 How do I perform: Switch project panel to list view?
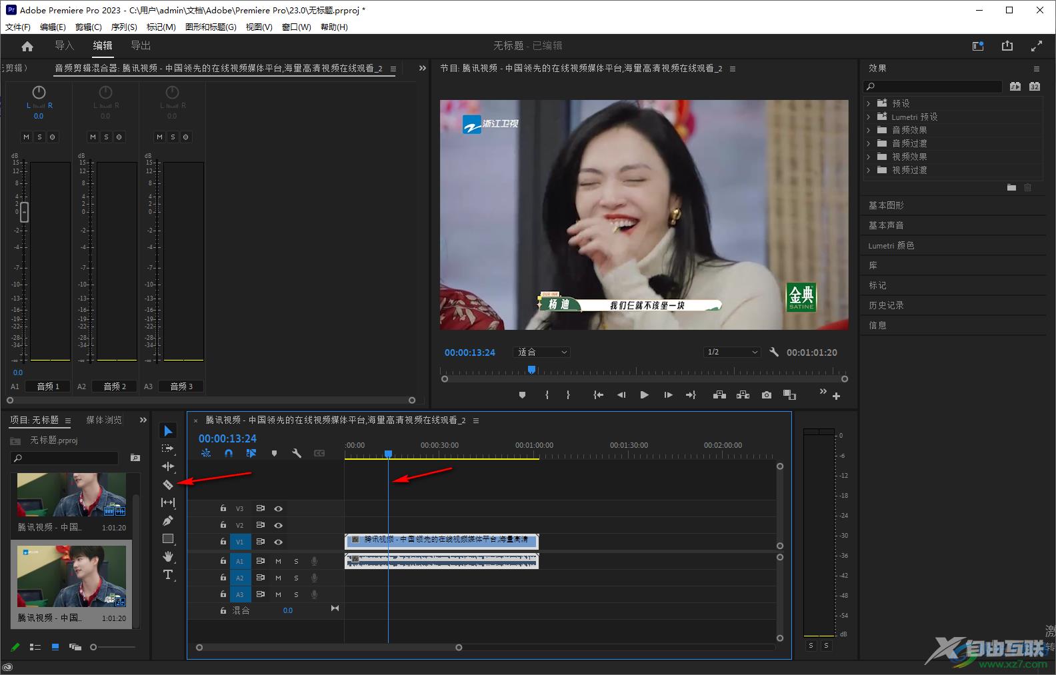pyautogui.click(x=35, y=647)
